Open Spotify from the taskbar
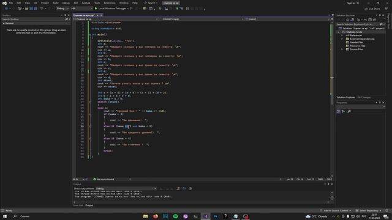This screenshot has height=220, width=392. (x=176, y=216)
